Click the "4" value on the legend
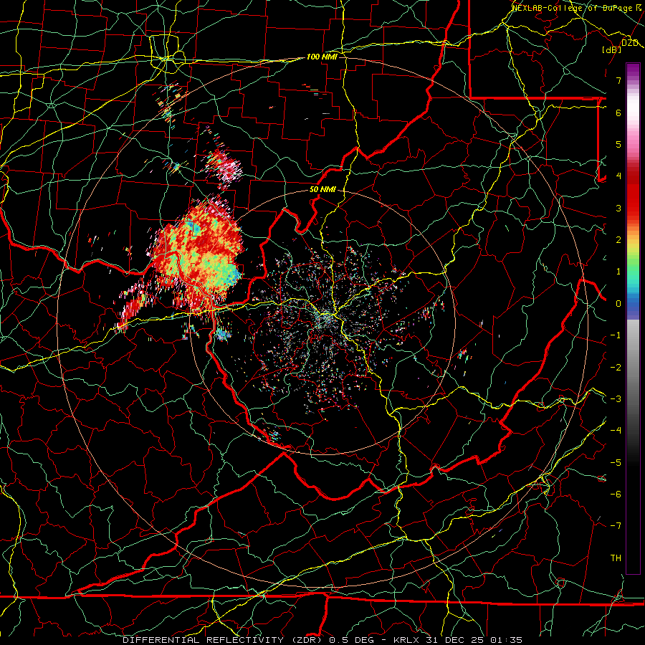 618,176
